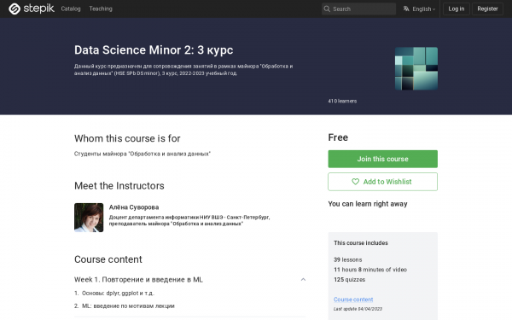Click the Log in button
The width and height of the screenshot is (512, 320).
point(457,9)
